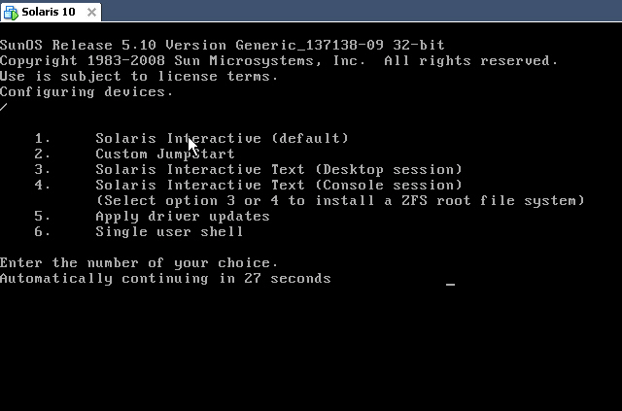Click the blinking text cursor in console
This screenshot has width=622, height=411.
pos(450,285)
